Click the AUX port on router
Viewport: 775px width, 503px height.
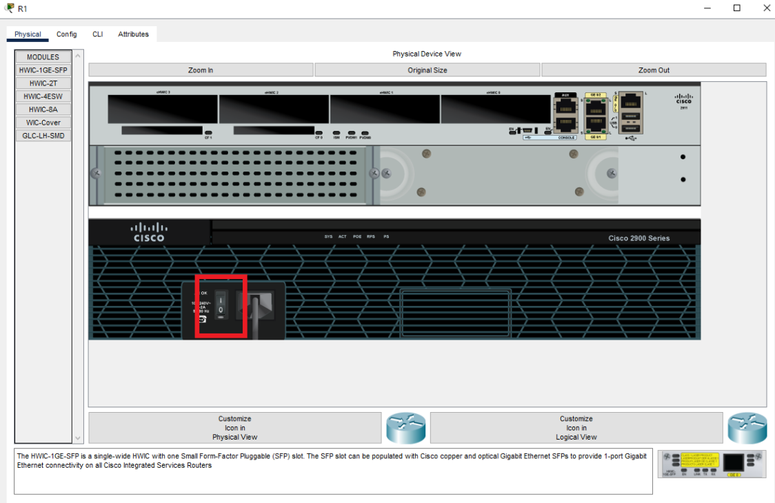pos(565,107)
